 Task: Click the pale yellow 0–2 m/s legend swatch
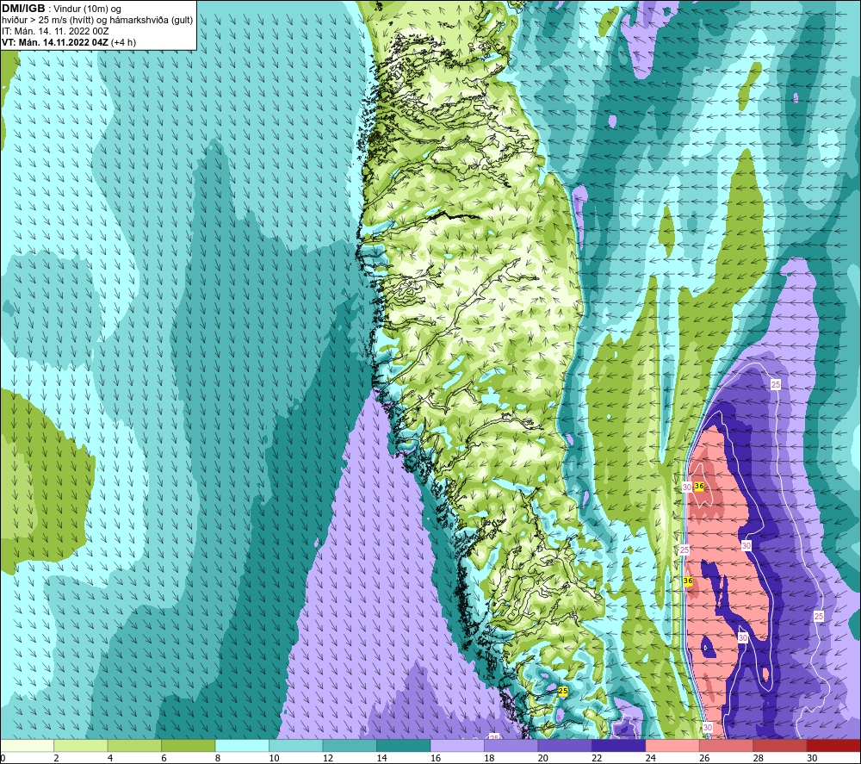tap(27, 746)
